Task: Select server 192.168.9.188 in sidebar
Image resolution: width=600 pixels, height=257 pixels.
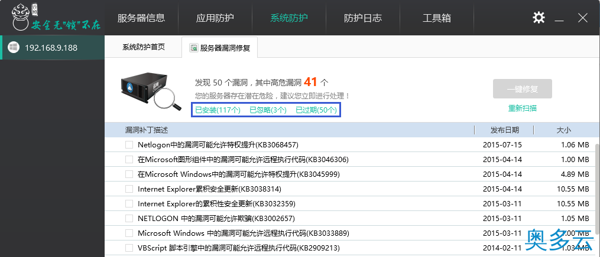Action: pyautogui.click(x=52, y=48)
